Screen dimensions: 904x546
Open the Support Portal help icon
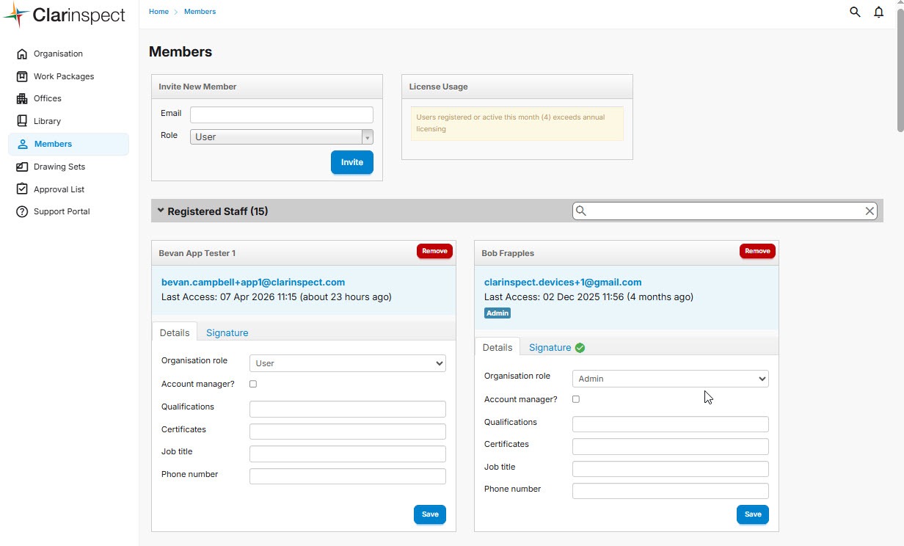[x=21, y=212]
